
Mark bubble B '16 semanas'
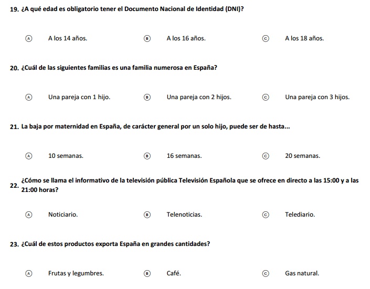(147, 156)
